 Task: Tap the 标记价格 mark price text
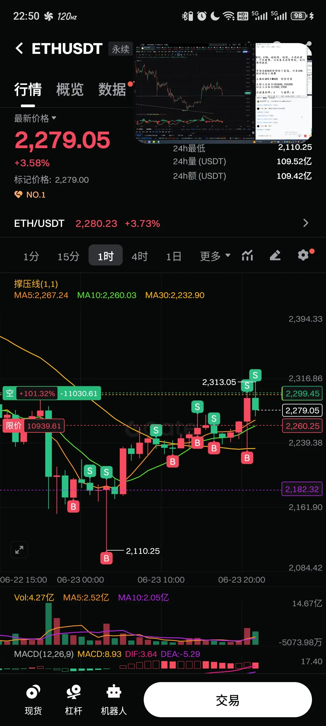(51, 180)
